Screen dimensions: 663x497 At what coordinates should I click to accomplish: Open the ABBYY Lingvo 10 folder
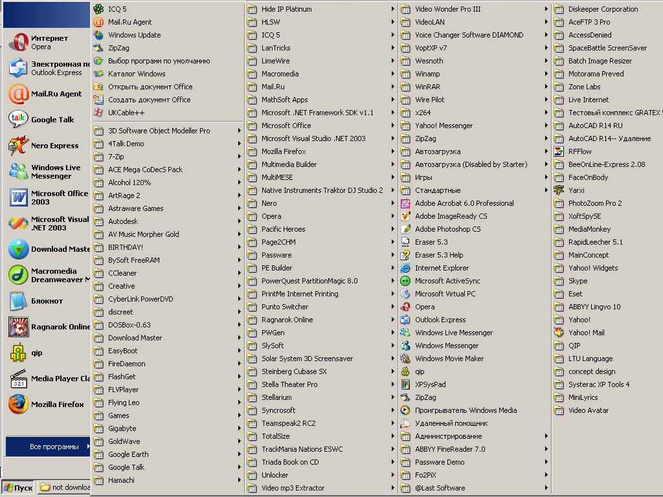[x=607, y=307]
